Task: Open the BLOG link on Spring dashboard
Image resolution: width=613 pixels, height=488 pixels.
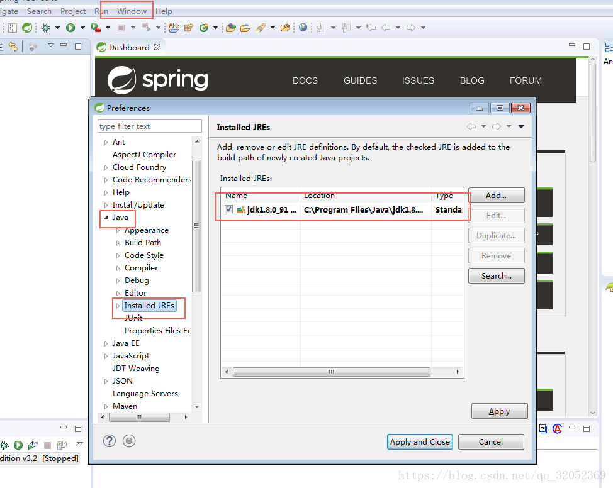Action: coord(472,80)
